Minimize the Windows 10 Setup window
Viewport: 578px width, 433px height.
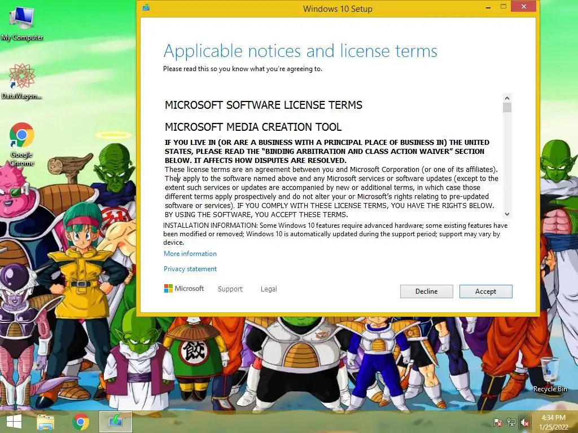488,7
